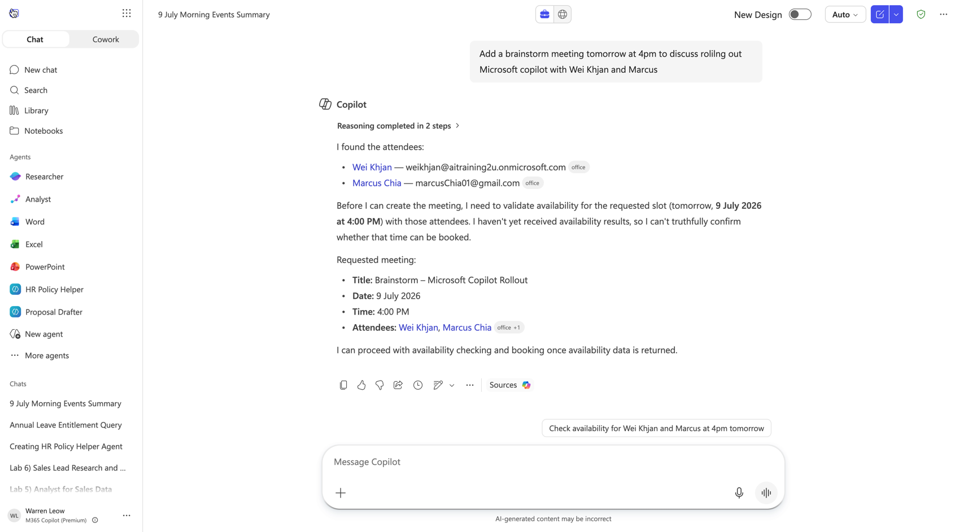This screenshot has width=959, height=532.
Task: Start voice chat with waveform icon
Action: click(766, 493)
